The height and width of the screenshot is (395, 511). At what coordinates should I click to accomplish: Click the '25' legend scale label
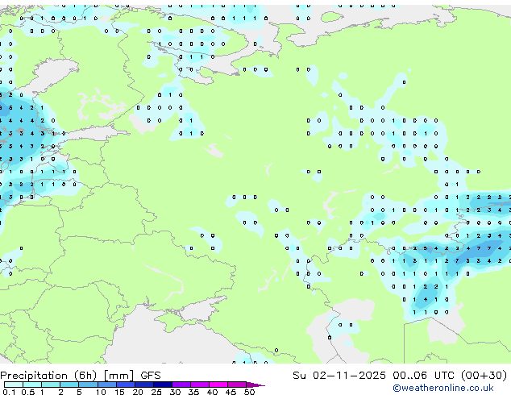[x=156, y=392]
